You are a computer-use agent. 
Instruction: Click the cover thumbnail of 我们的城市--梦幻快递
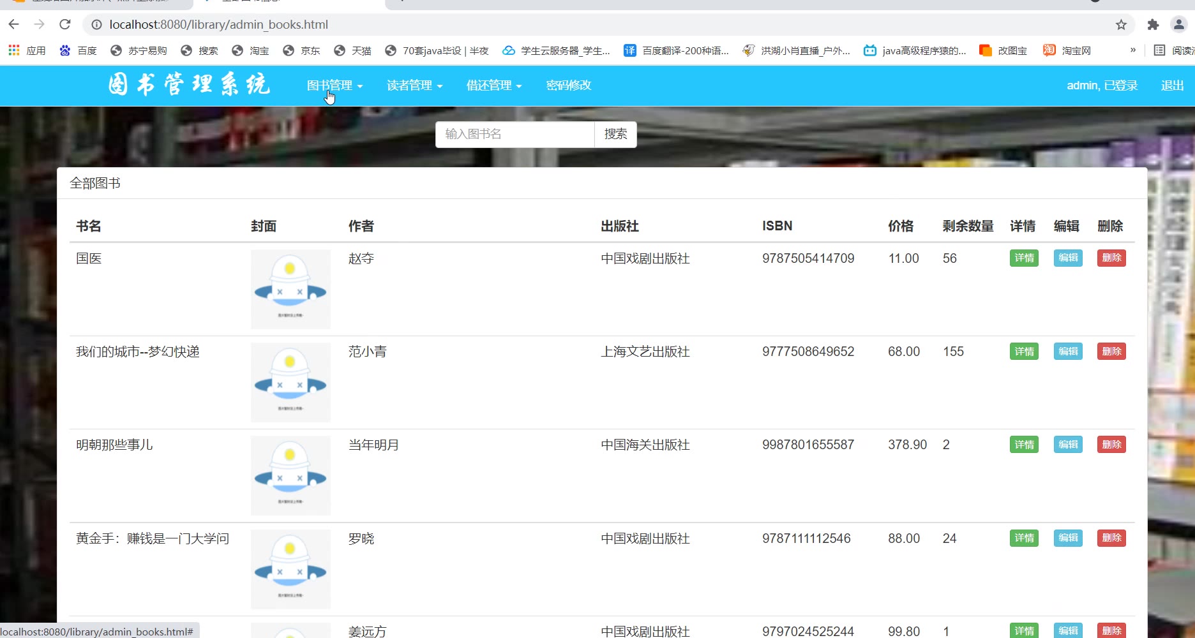pos(290,382)
